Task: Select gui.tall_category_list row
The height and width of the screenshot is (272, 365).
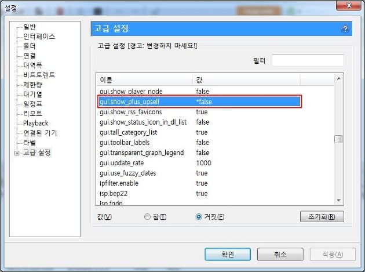Action: pyautogui.click(x=199, y=132)
